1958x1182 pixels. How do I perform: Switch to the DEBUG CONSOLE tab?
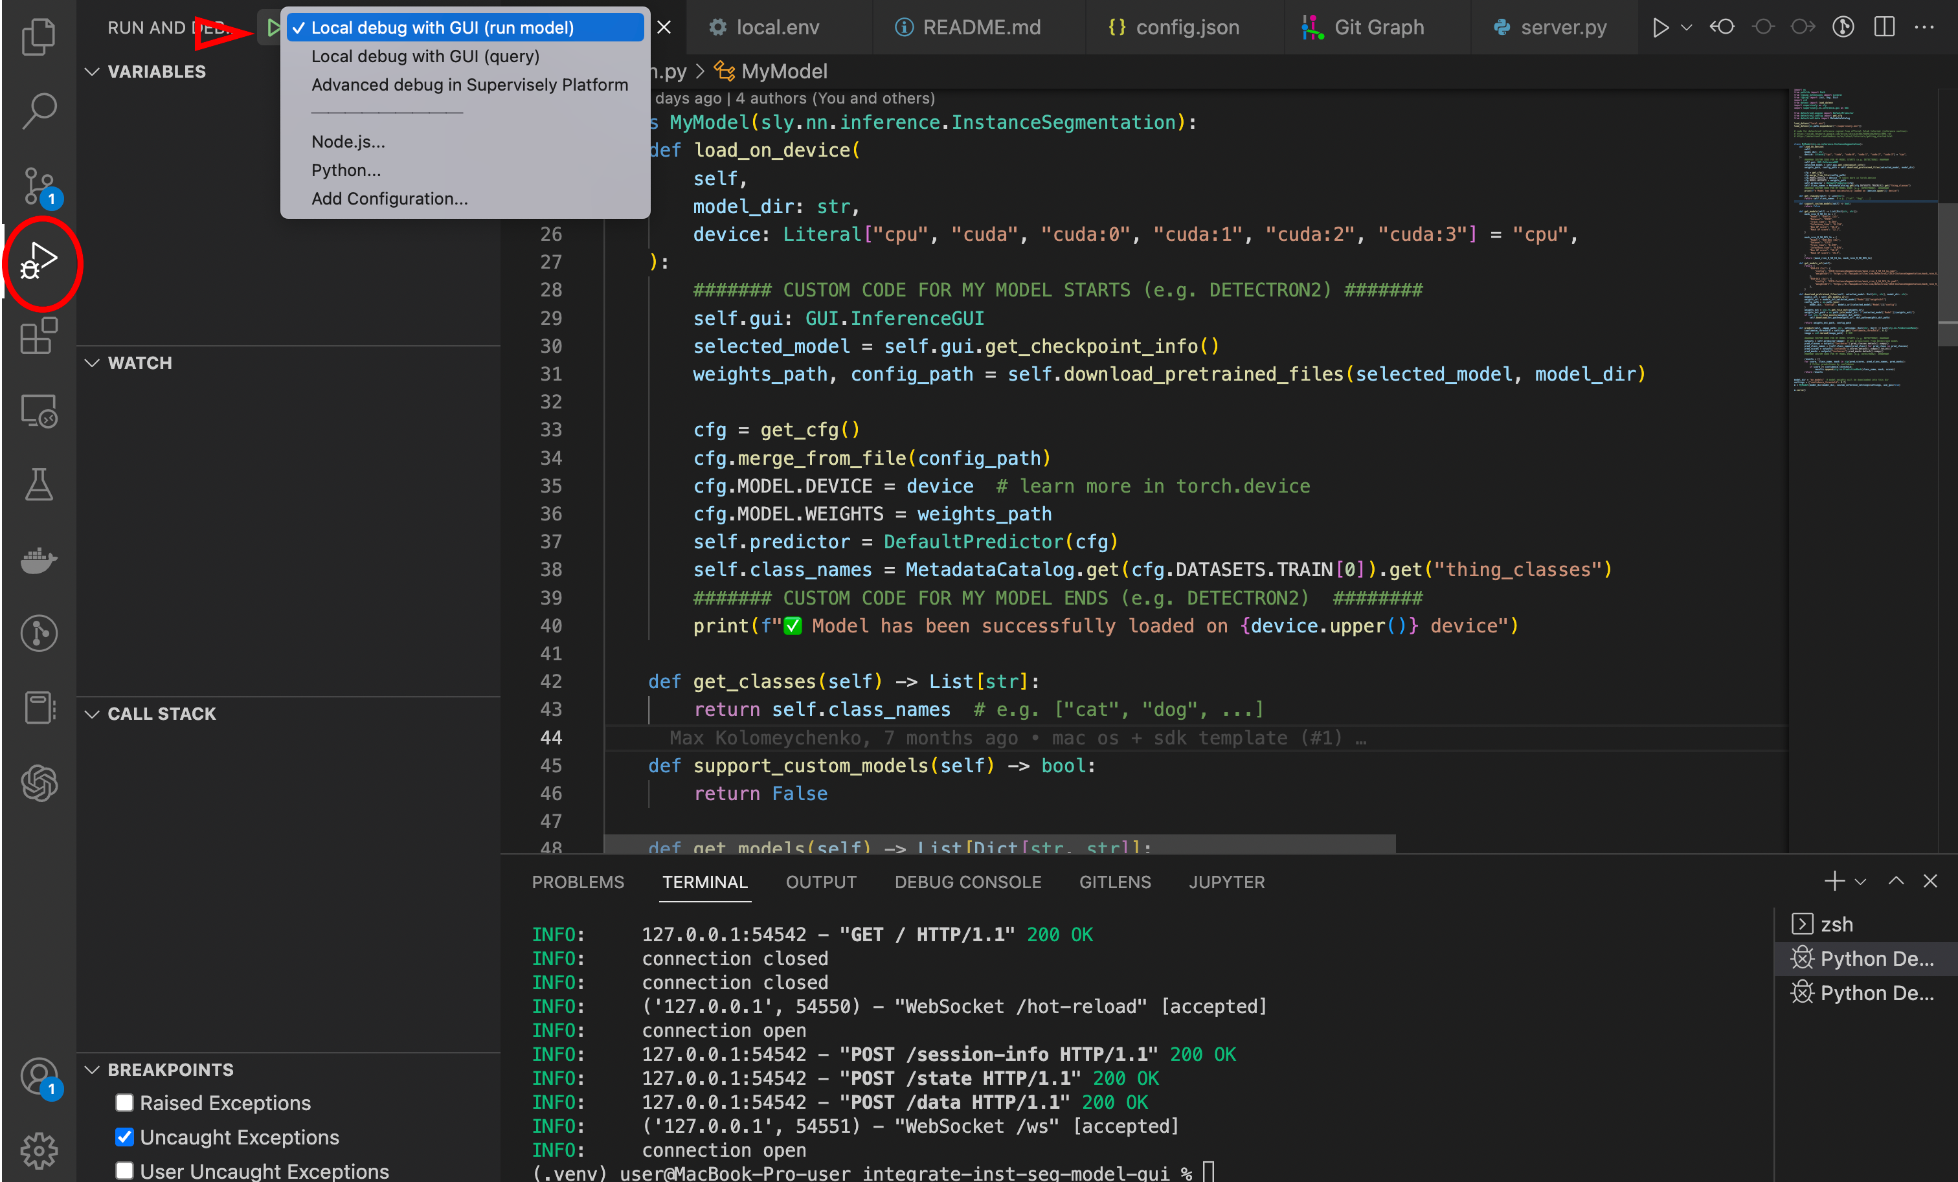(967, 882)
